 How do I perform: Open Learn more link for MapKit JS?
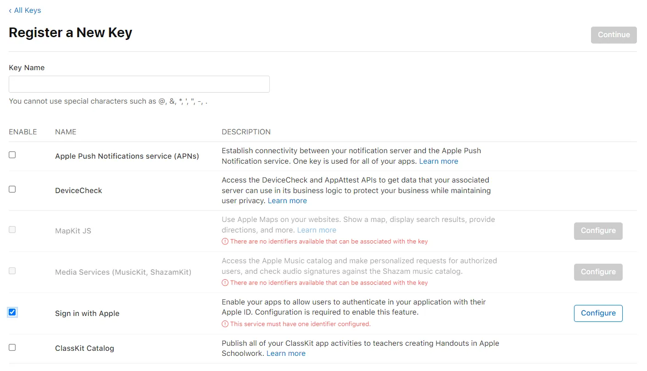(x=317, y=230)
